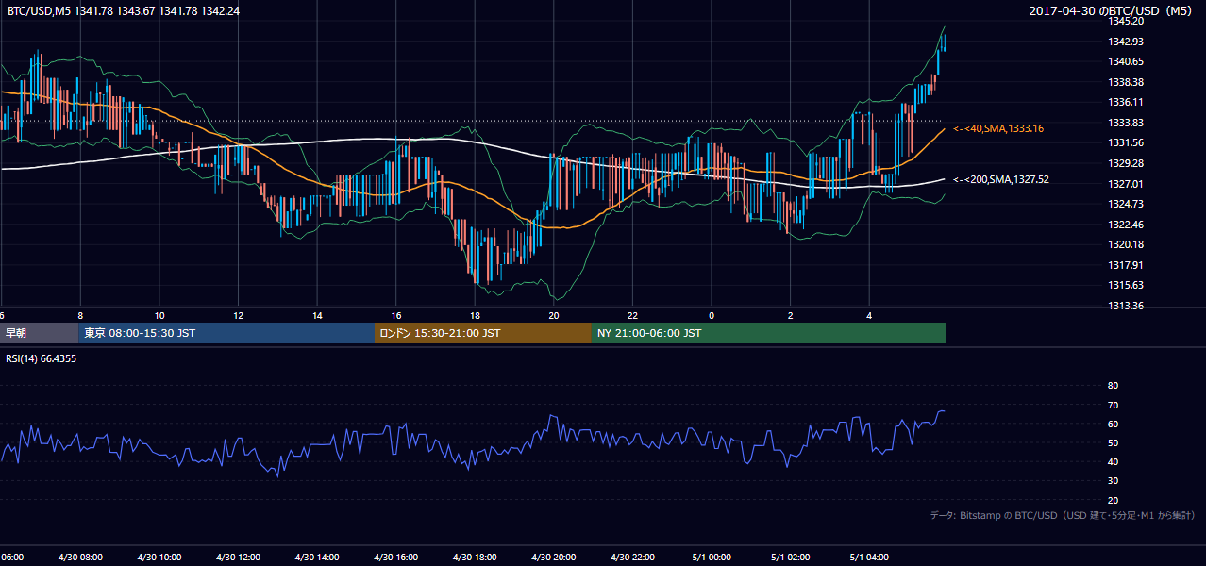Click midnight hour label 0 under price chart
This screenshot has height=566, width=1206.
[x=712, y=316]
